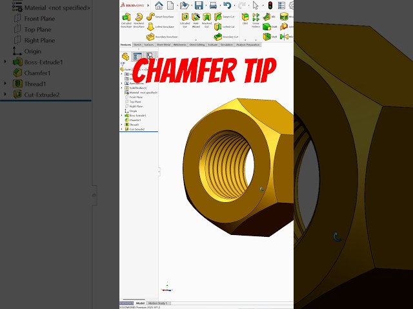This screenshot has width=413, height=309.
Task: Apply a Fillet with the Fillet tool
Action: [x=245, y=19]
